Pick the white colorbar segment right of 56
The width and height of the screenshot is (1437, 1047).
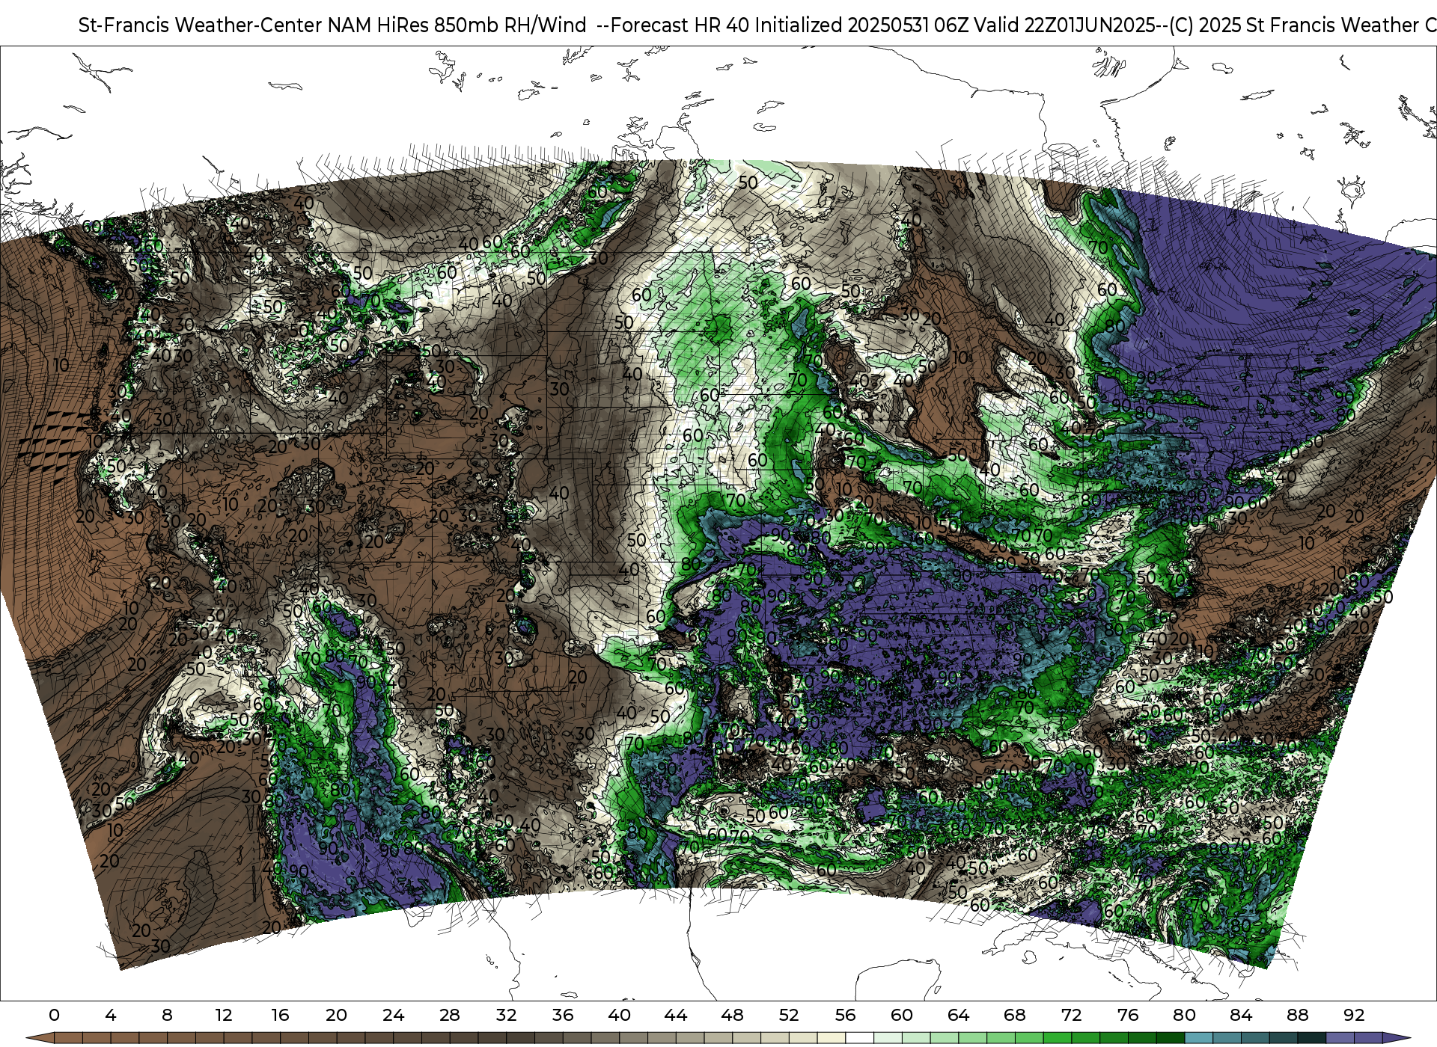pyautogui.click(x=859, y=1038)
